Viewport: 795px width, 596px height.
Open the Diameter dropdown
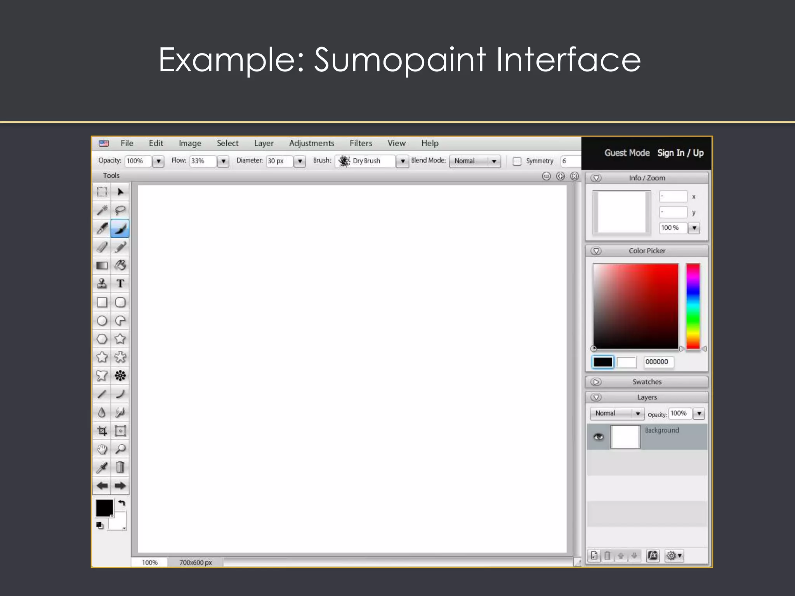coord(299,161)
